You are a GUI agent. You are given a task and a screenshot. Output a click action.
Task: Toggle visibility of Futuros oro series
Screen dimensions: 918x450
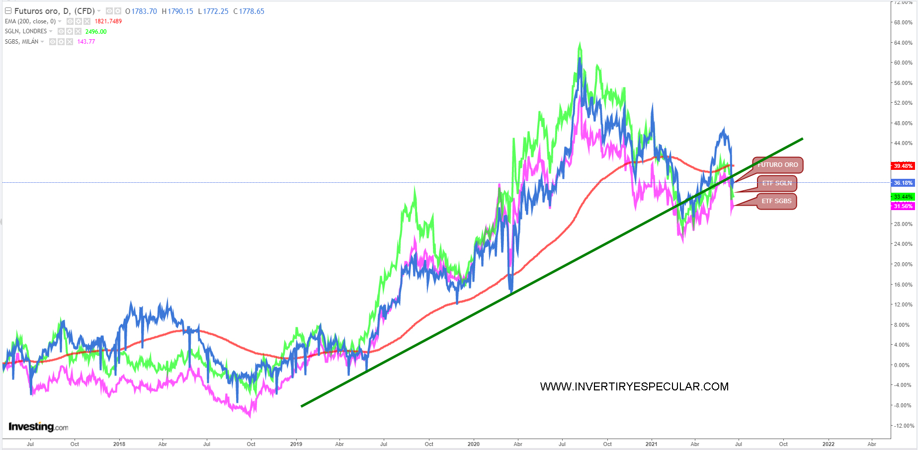coord(109,11)
